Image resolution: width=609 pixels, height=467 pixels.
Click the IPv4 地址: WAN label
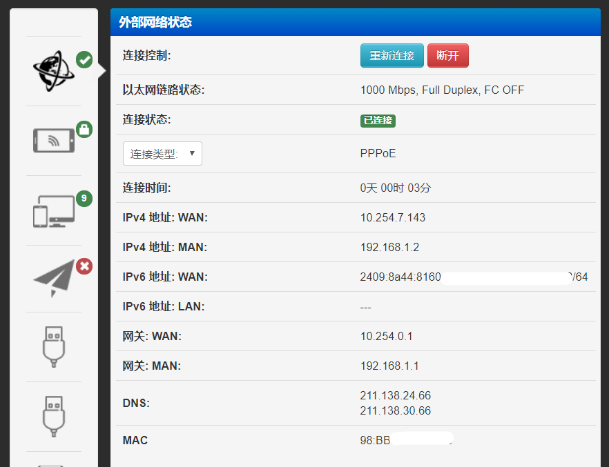click(165, 217)
